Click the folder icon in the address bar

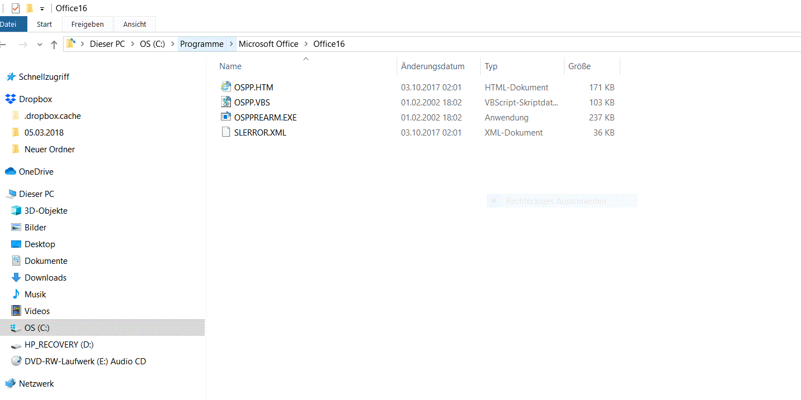71,44
